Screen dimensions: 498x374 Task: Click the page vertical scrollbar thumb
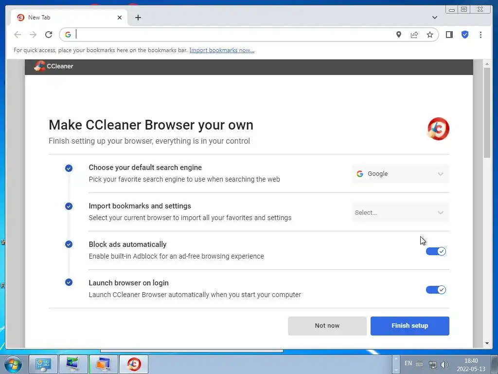[487, 112]
